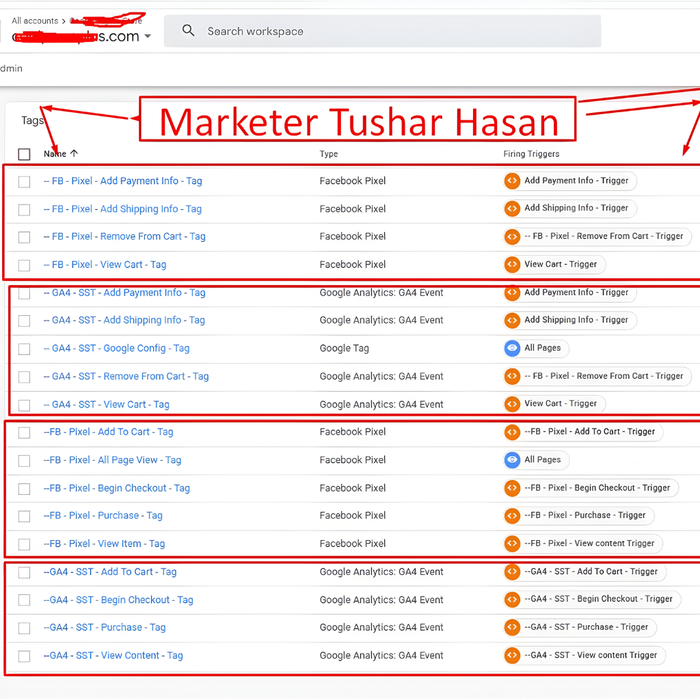Click the icon on FB Pixel Purchase - Trigger chip

point(512,515)
